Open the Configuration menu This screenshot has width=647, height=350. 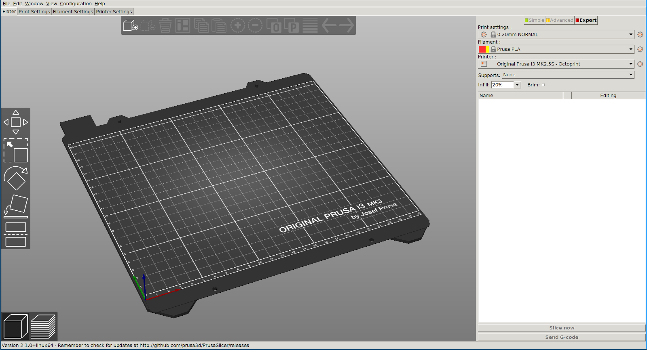click(76, 4)
